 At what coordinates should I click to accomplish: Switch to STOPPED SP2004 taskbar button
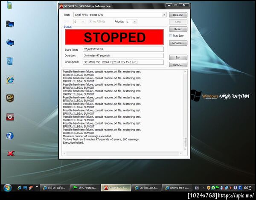tap(116, 188)
